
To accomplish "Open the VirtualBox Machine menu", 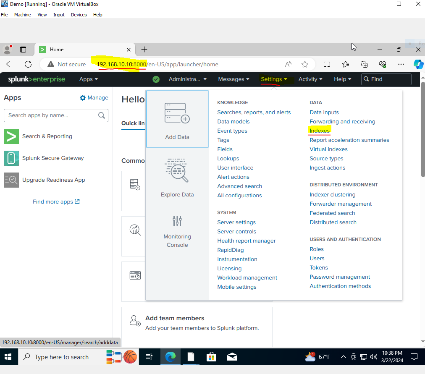I will point(23,15).
